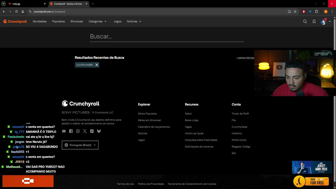Click the site information icon in address bar
Image resolution: width=336 pixels, height=189 pixels.
[x=30, y=12]
